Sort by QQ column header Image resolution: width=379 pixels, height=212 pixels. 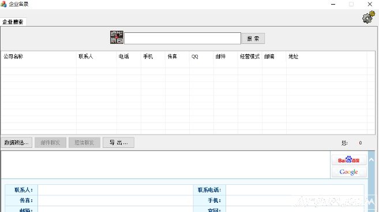point(201,57)
